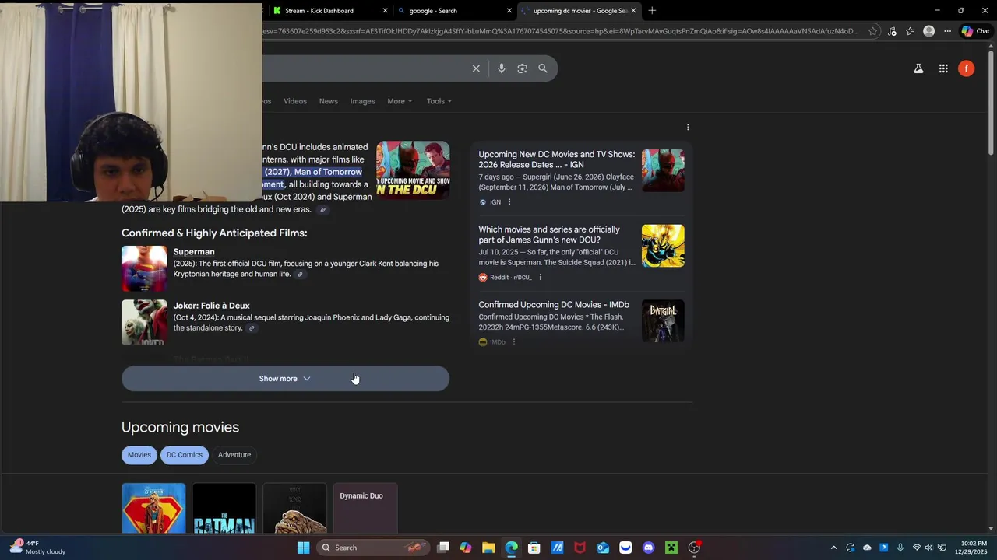Open the 'In the DCU' video thumbnail
Screen dimensions: 997x560
(x=413, y=170)
